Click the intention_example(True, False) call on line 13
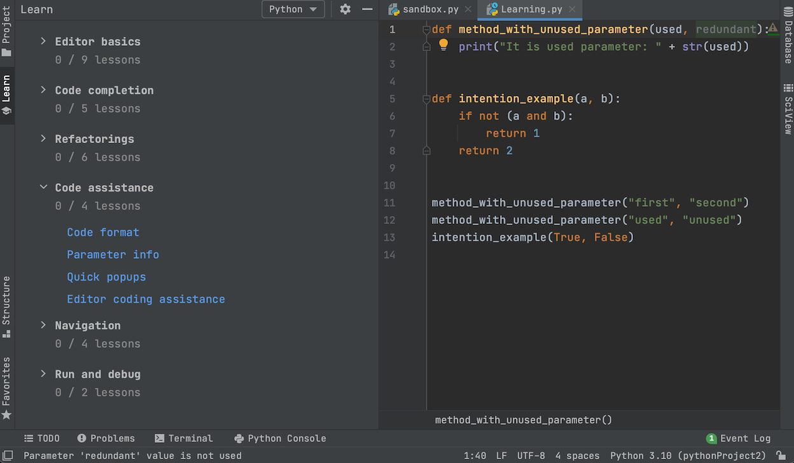Viewport: 794px width, 463px height. 533,237
